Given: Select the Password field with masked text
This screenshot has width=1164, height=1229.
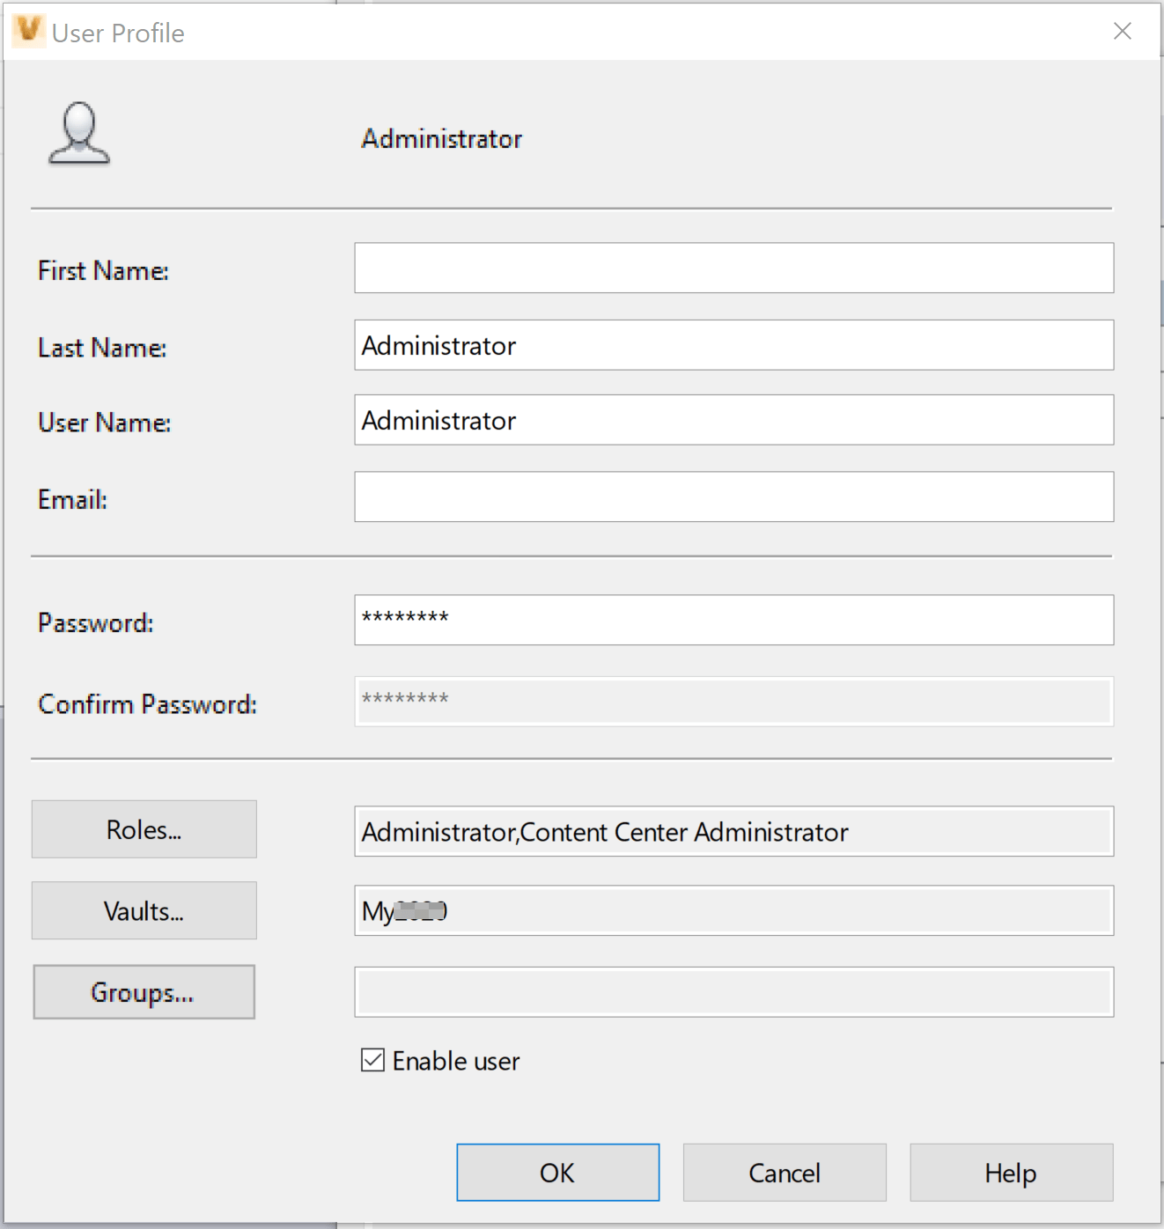Looking at the screenshot, I should coord(734,620).
